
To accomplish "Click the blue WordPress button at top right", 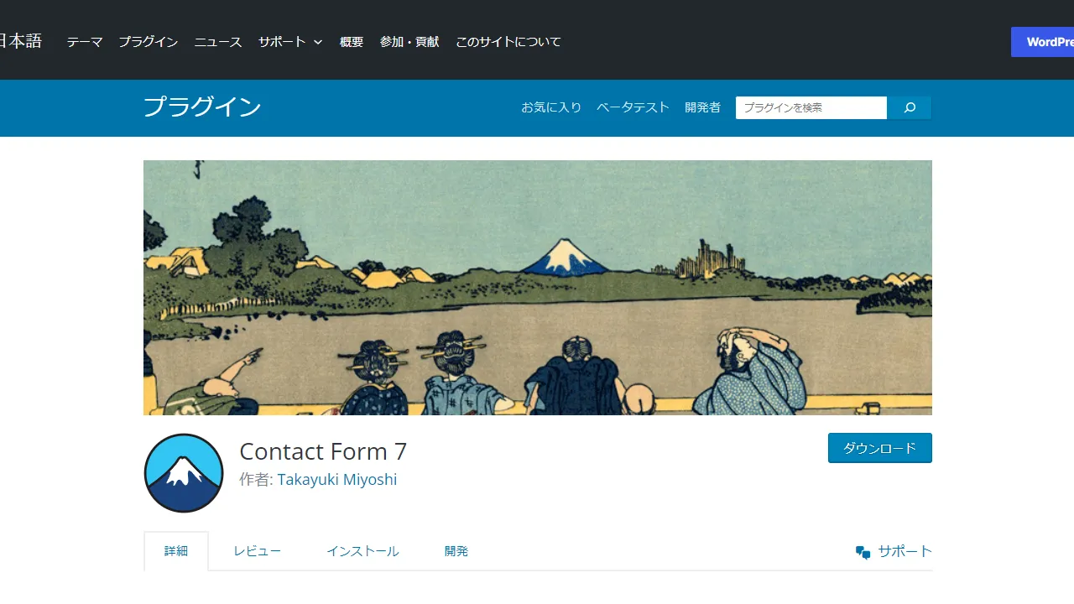I will 1043,42.
